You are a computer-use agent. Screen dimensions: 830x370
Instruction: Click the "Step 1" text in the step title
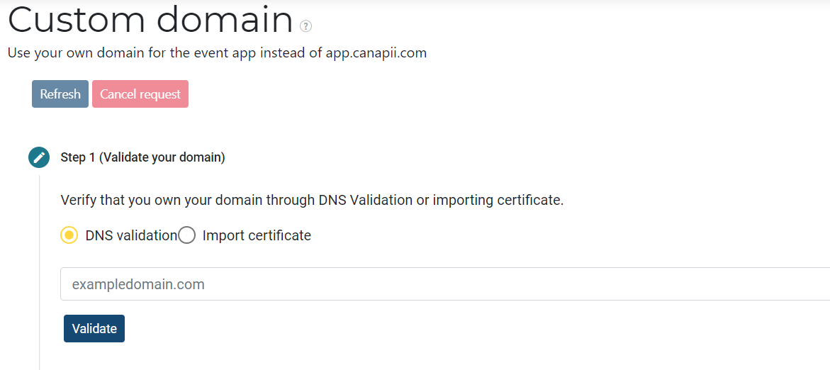(x=78, y=157)
